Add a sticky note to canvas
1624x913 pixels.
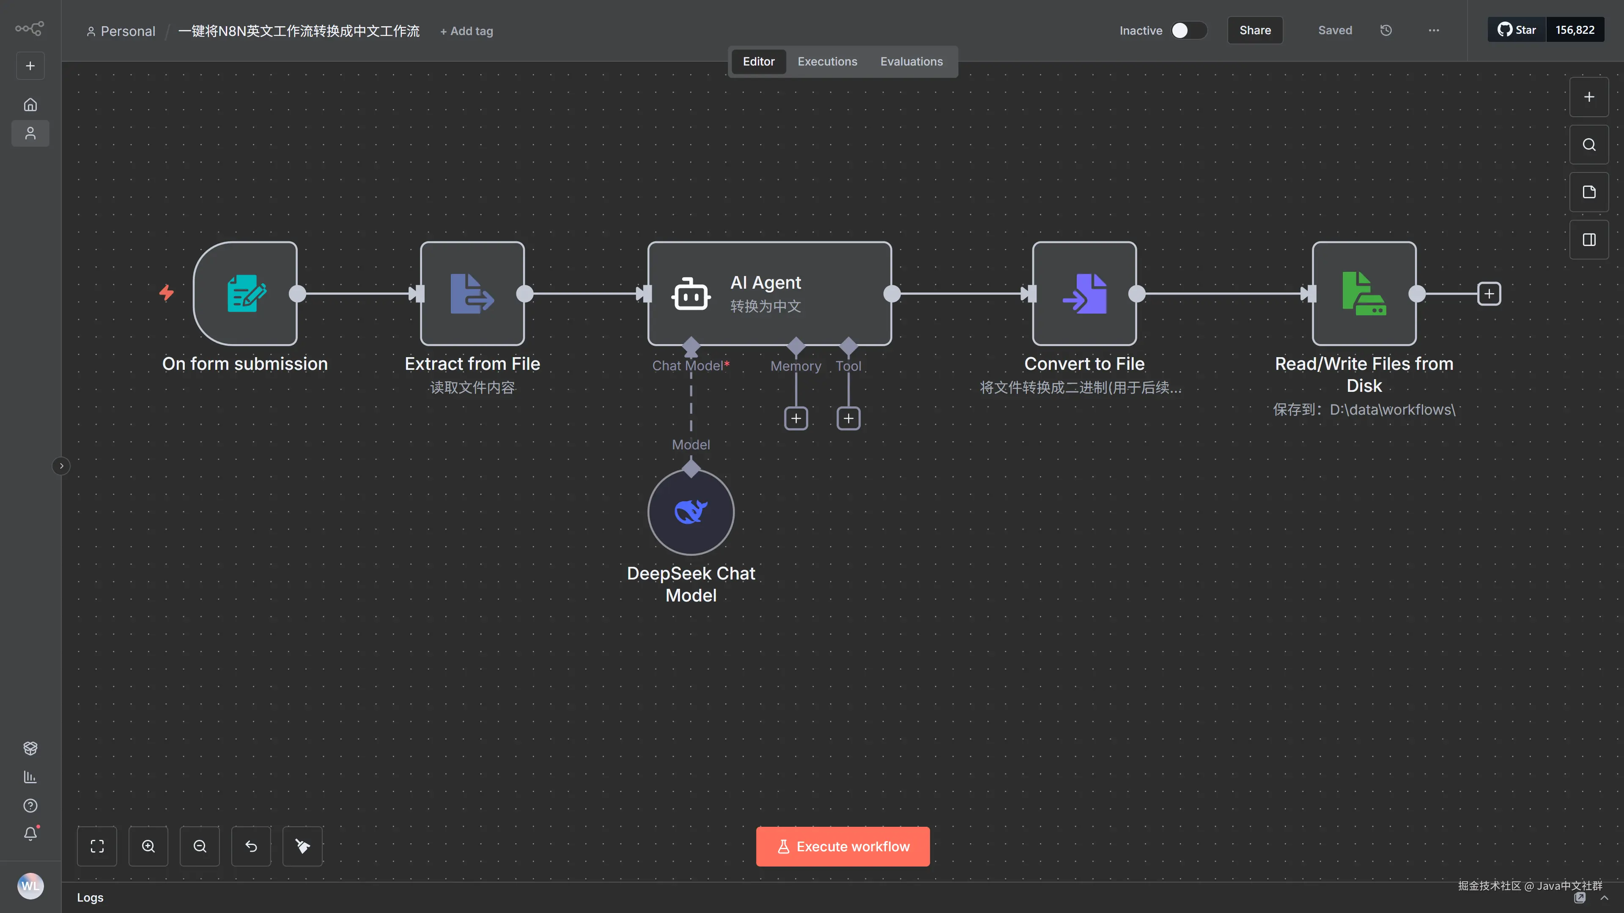click(1589, 192)
